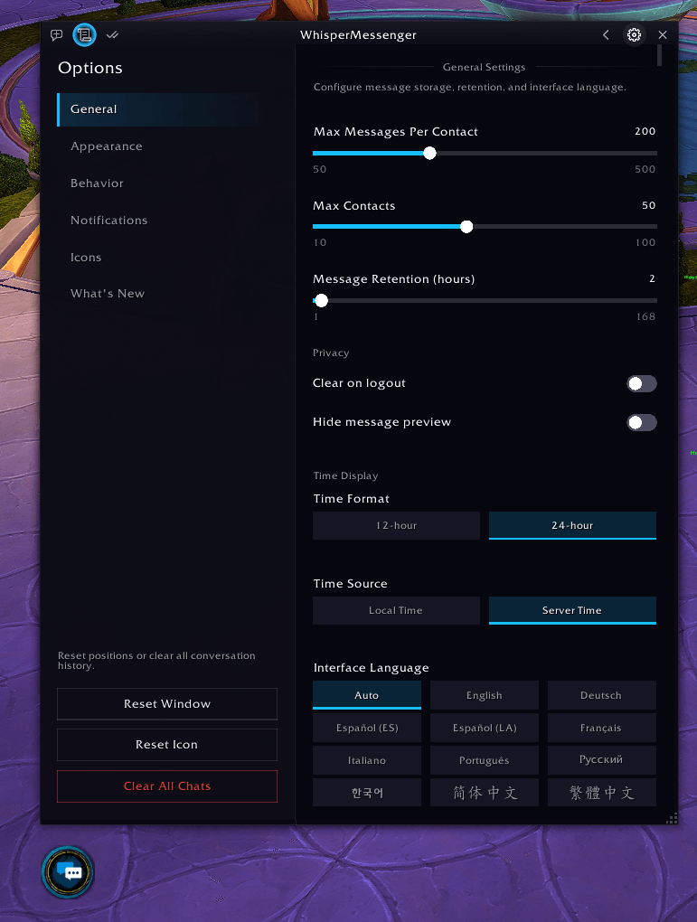697x922 pixels.
Task: Select 12-hour time format
Action: coord(397,525)
